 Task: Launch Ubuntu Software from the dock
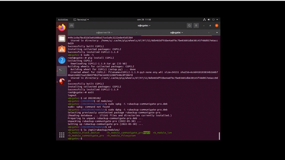point(62,49)
